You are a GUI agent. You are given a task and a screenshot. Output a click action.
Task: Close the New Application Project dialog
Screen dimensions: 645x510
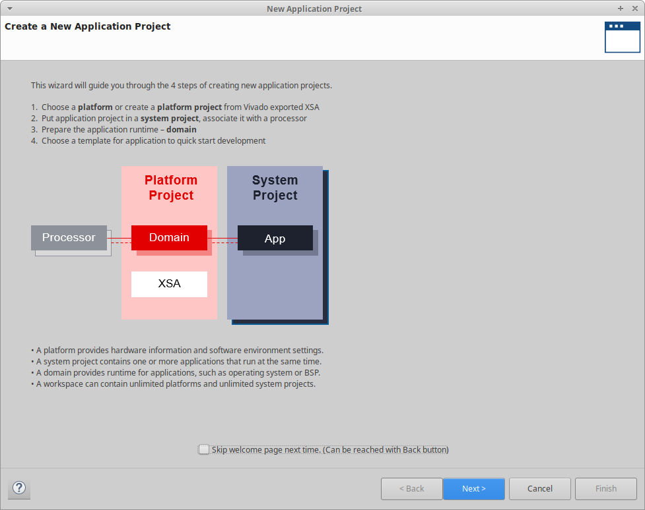tap(634, 9)
